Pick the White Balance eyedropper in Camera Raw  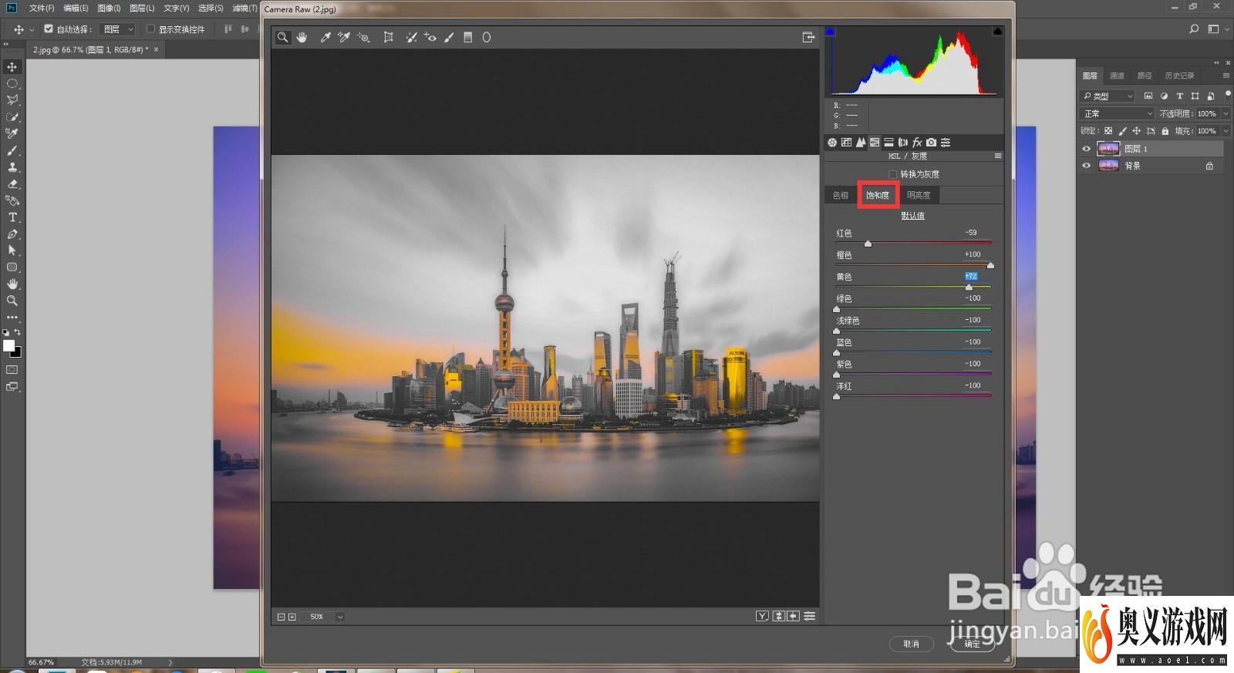325,37
